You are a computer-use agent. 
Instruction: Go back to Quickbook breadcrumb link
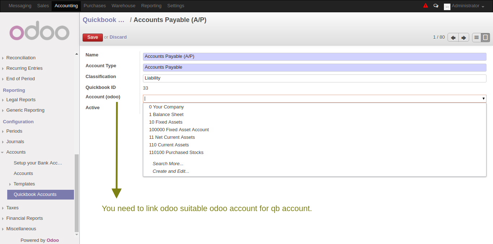click(x=104, y=20)
